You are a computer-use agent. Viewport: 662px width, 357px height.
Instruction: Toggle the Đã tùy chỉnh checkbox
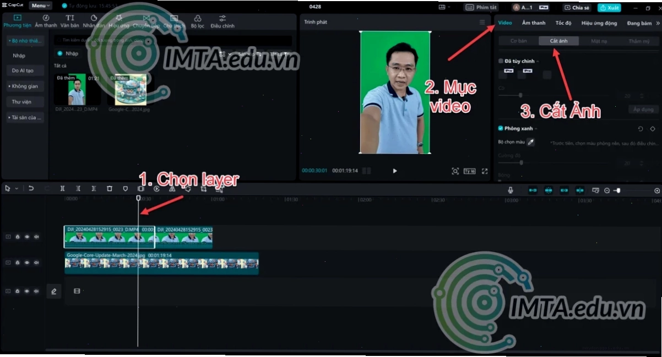(501, 61)
